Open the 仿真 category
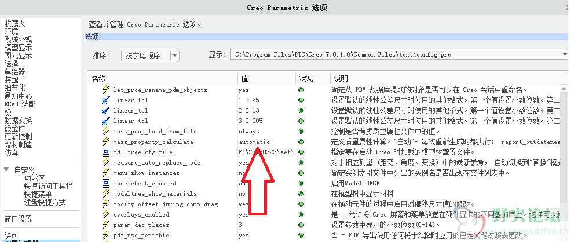574x242 pixels. pyautogui.click(x=11, y=152)
